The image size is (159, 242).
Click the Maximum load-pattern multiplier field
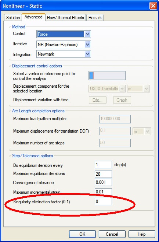pyautogui.click(x=115, y=119)
